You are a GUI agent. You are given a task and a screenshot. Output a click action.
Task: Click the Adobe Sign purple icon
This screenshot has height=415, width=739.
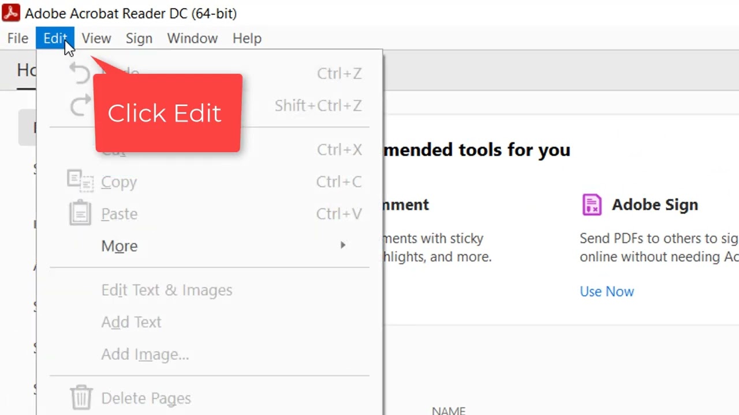point(592,205)
